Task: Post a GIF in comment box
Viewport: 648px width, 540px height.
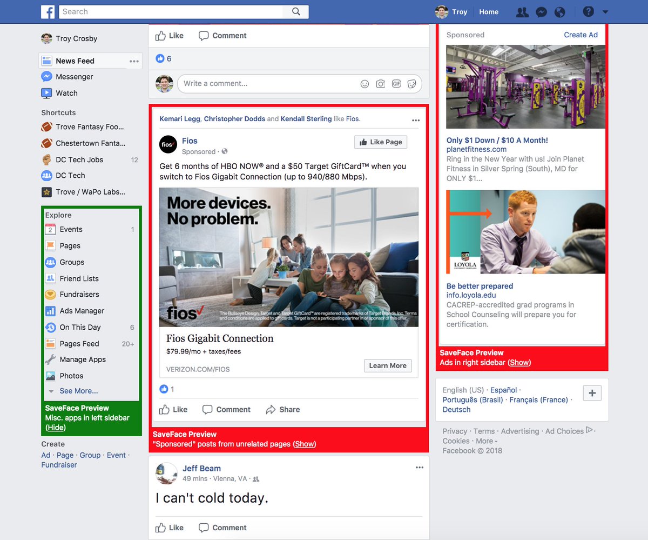Action: tap(396, 84)
